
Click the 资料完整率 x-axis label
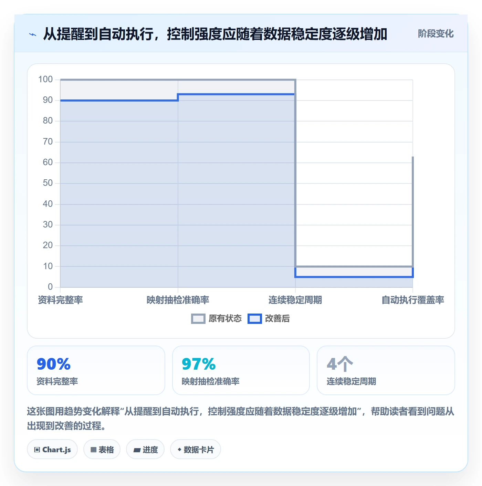(60, 300)
